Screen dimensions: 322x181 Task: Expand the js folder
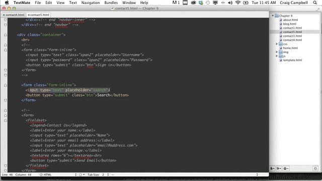click(x=277, y=56)
